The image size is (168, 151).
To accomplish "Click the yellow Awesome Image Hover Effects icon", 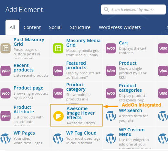I will tap(58, 116).
